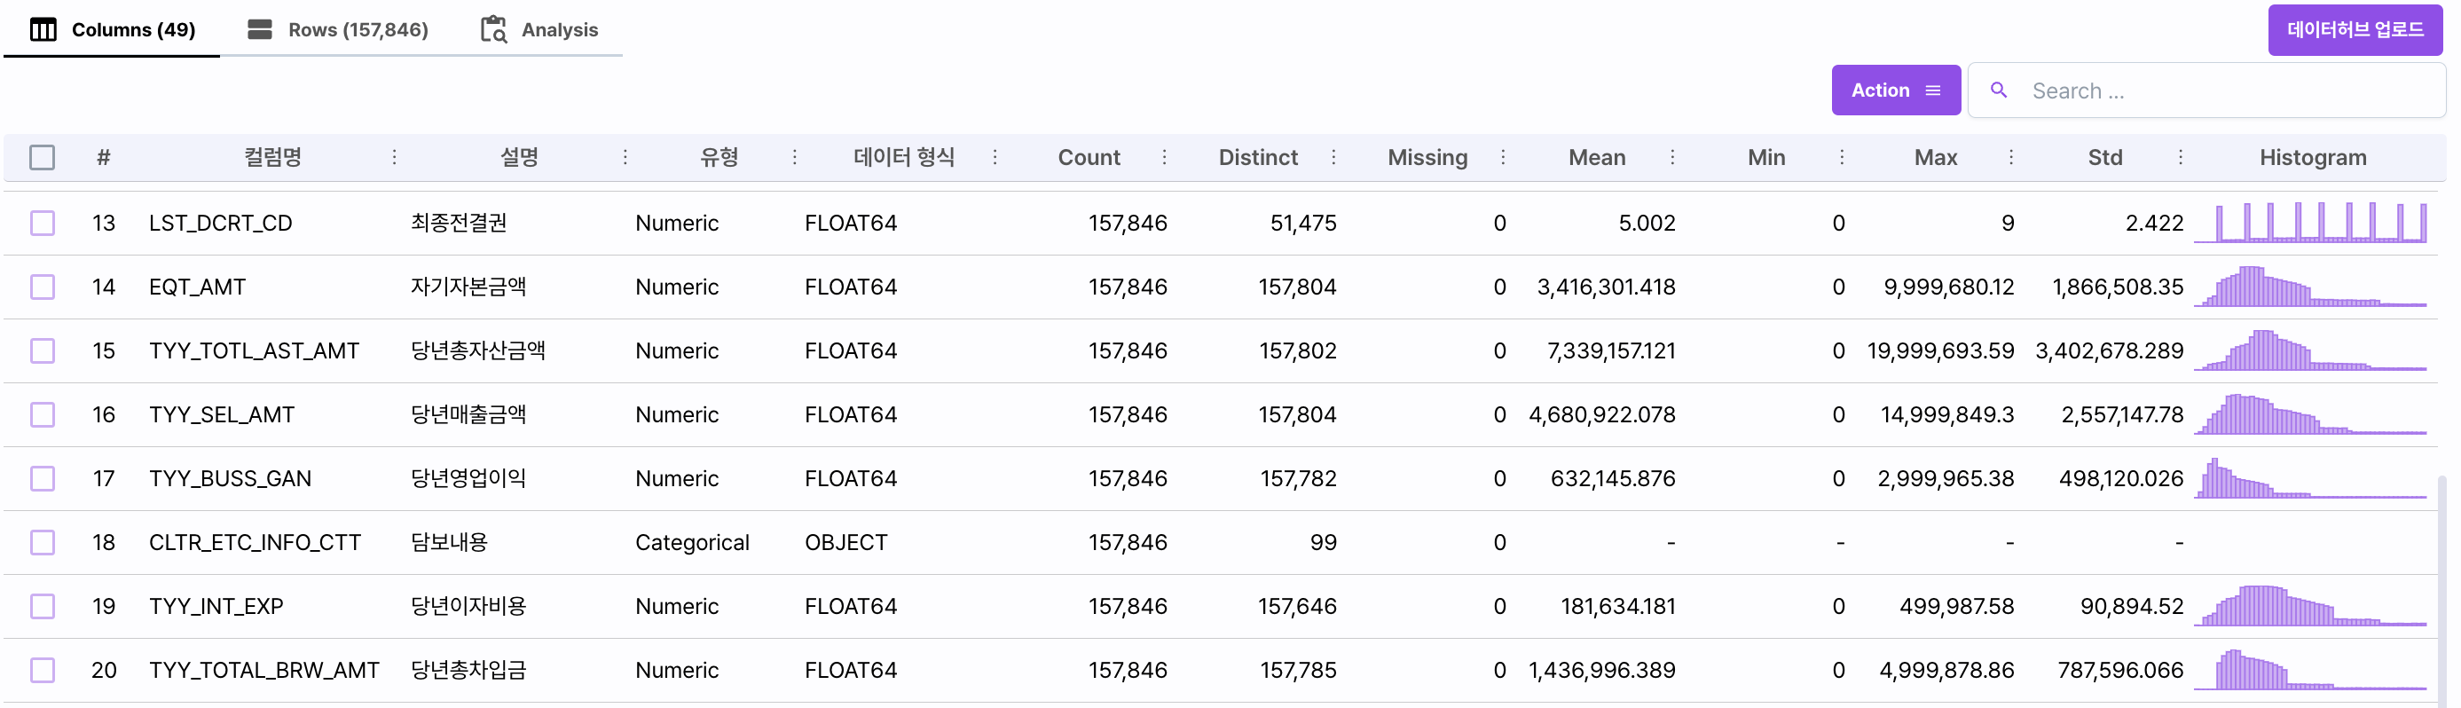This screenshot has width=2461, height=708.
Task: Open column menu dots next to Count
Action: click(x=1165, y=158)
